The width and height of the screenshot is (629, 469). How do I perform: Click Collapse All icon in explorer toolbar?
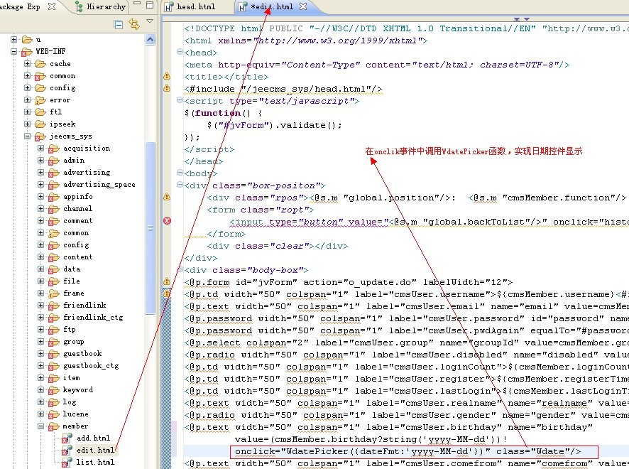(119, 25)
